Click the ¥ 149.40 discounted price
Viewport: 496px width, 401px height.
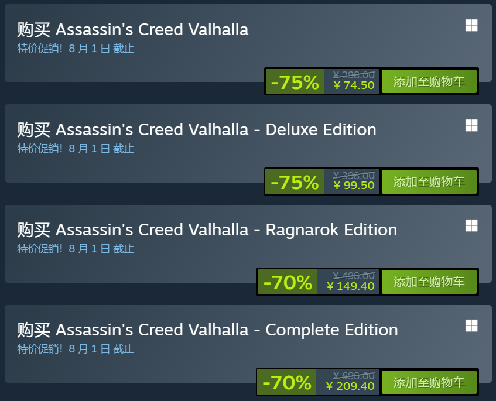pyautogui.click(x=350, y=286)
